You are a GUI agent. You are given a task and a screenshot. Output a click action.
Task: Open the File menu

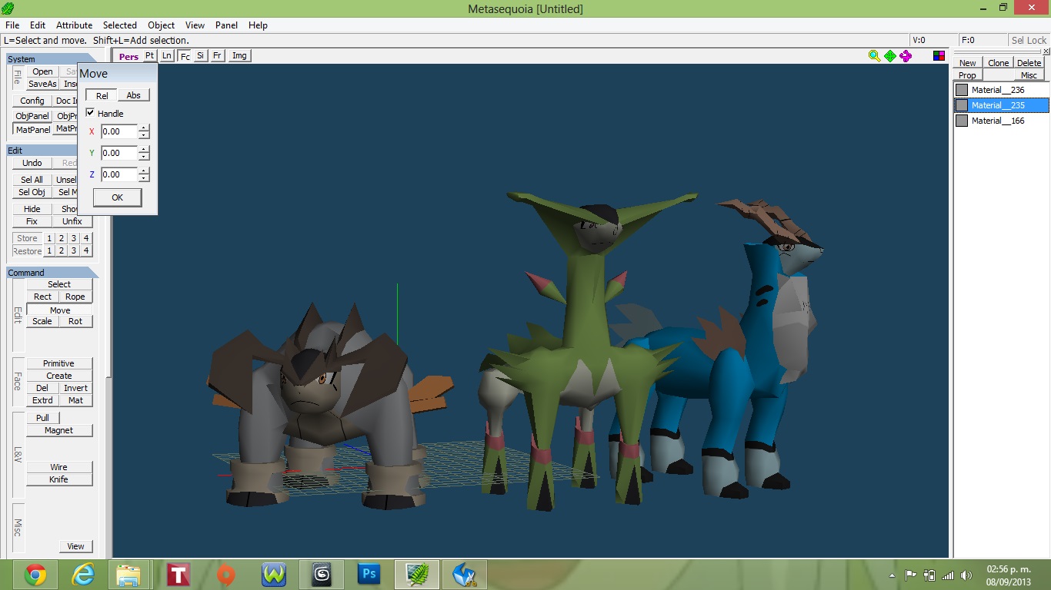coord(12,25)
